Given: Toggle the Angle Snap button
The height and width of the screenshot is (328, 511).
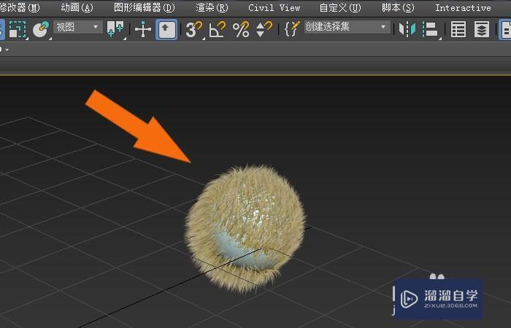Looking at the screenshot, I should pos(218,29).
